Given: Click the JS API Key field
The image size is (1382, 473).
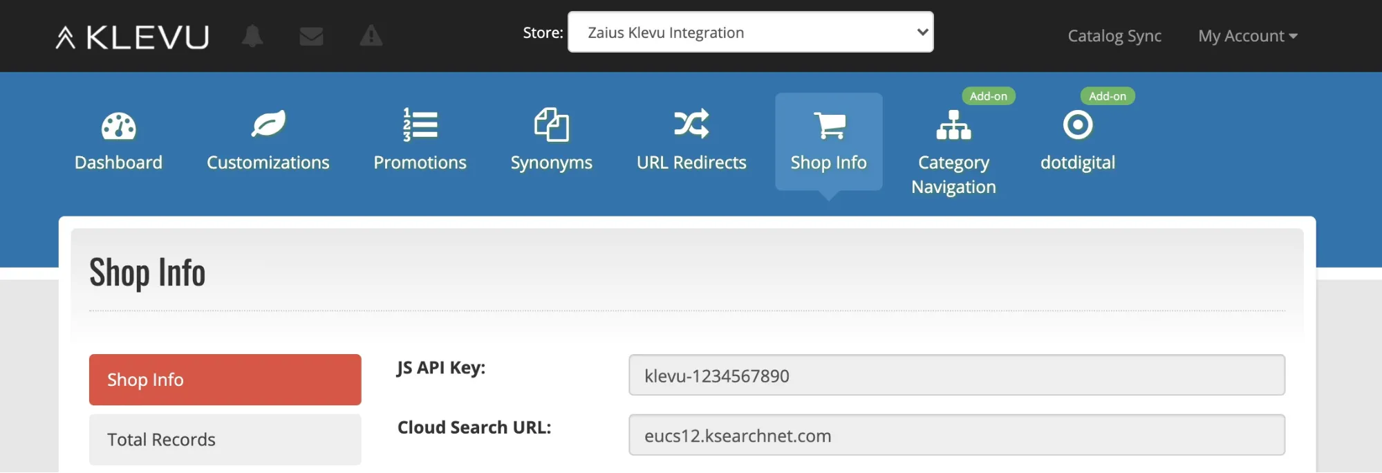Looking at the screenshot, I should pyautogui.click(x=957, y=375).
